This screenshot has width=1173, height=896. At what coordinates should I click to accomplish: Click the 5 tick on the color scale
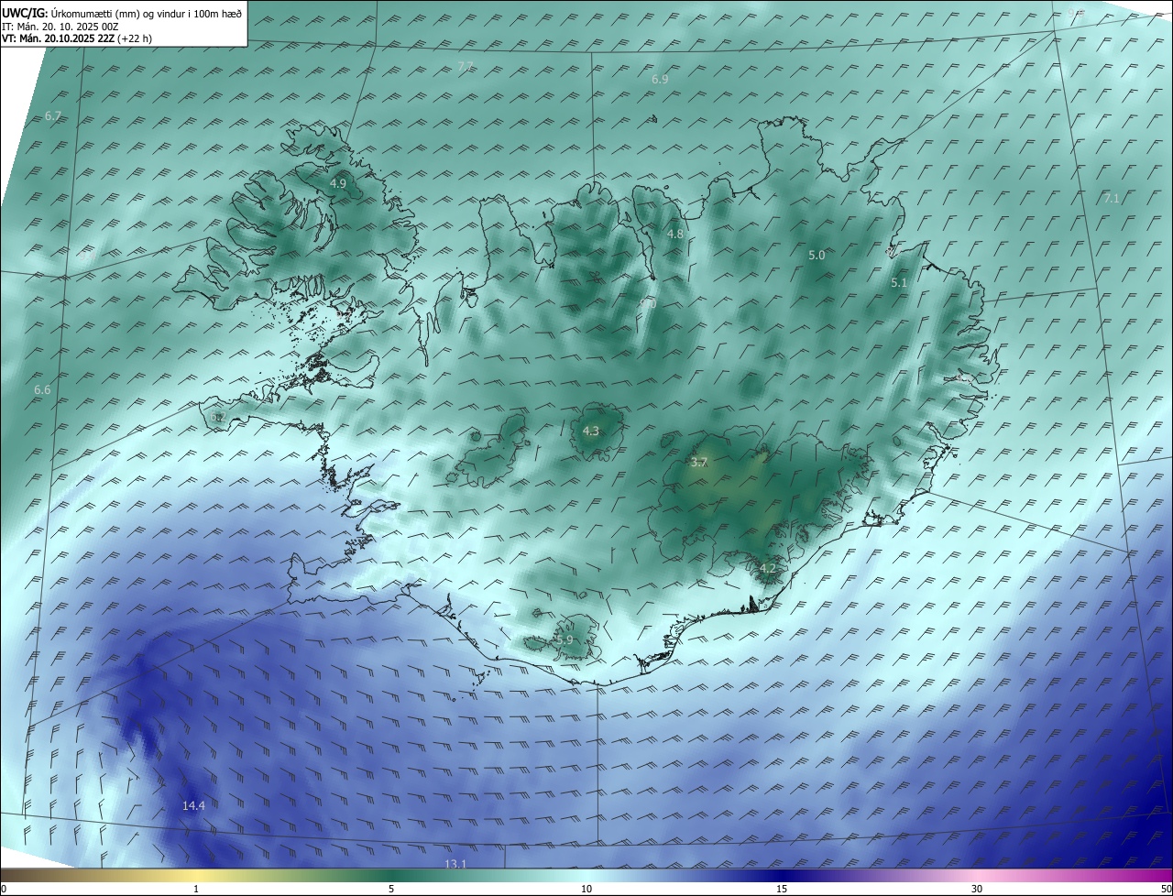(x=391, y=889)
